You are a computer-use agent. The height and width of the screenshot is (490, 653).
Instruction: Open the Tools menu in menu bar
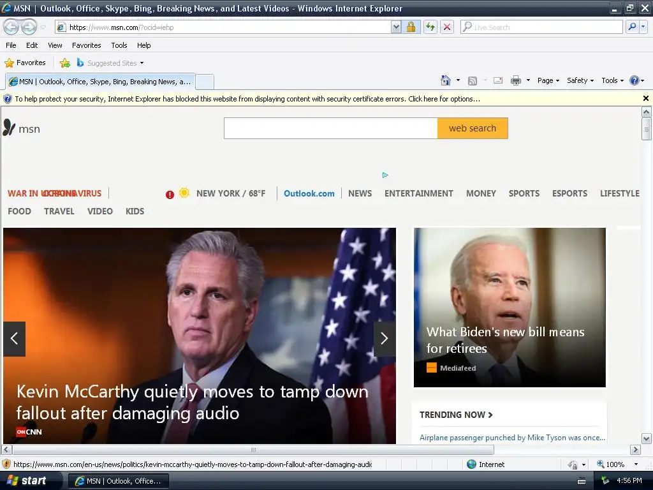tap(119, 45)
